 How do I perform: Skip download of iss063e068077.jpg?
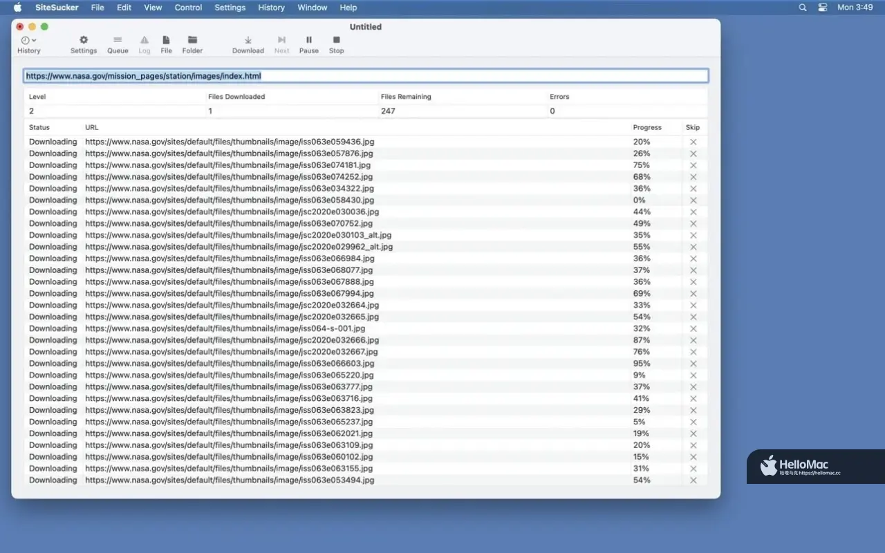coord(693,270)
